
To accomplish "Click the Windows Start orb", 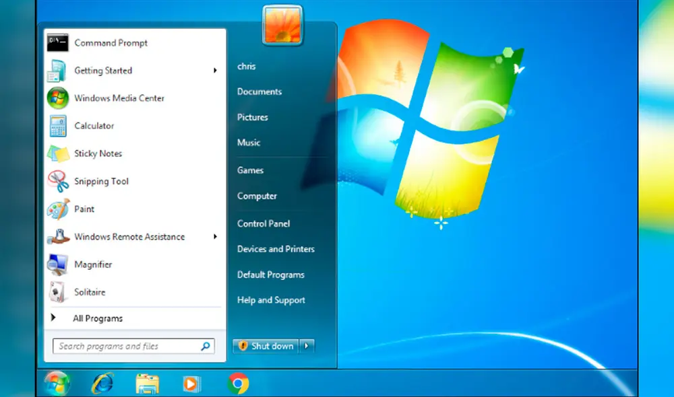I will coord(57,383).
